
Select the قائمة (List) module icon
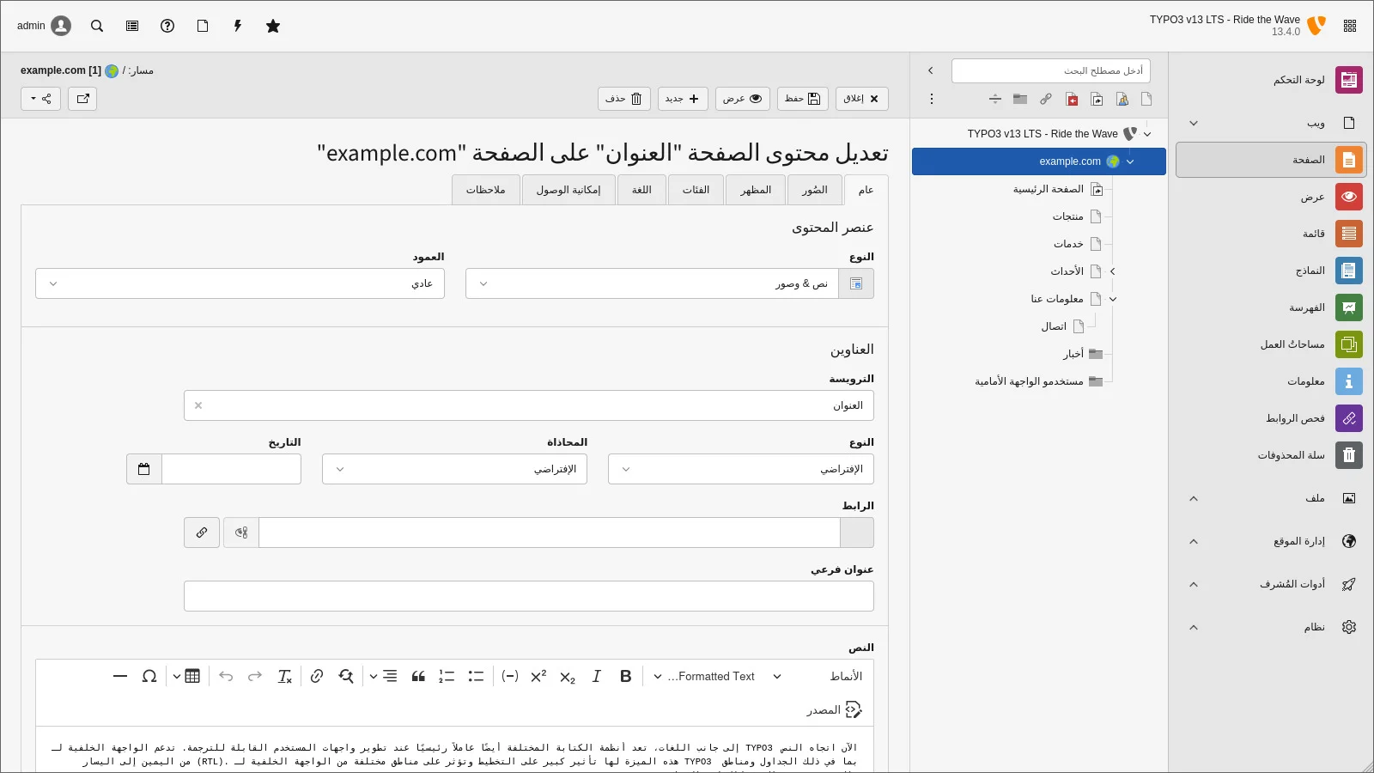click(x=1349, y=233)
